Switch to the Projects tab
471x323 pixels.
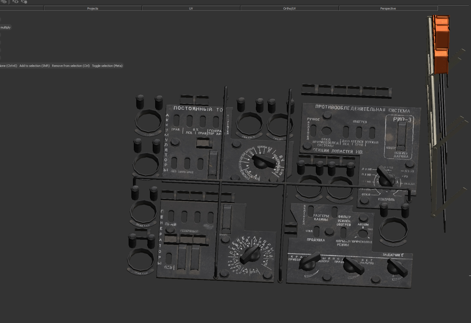93,8
